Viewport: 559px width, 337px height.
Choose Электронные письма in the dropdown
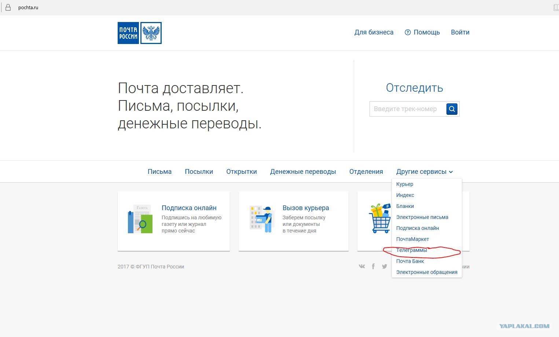coord(422,217)
